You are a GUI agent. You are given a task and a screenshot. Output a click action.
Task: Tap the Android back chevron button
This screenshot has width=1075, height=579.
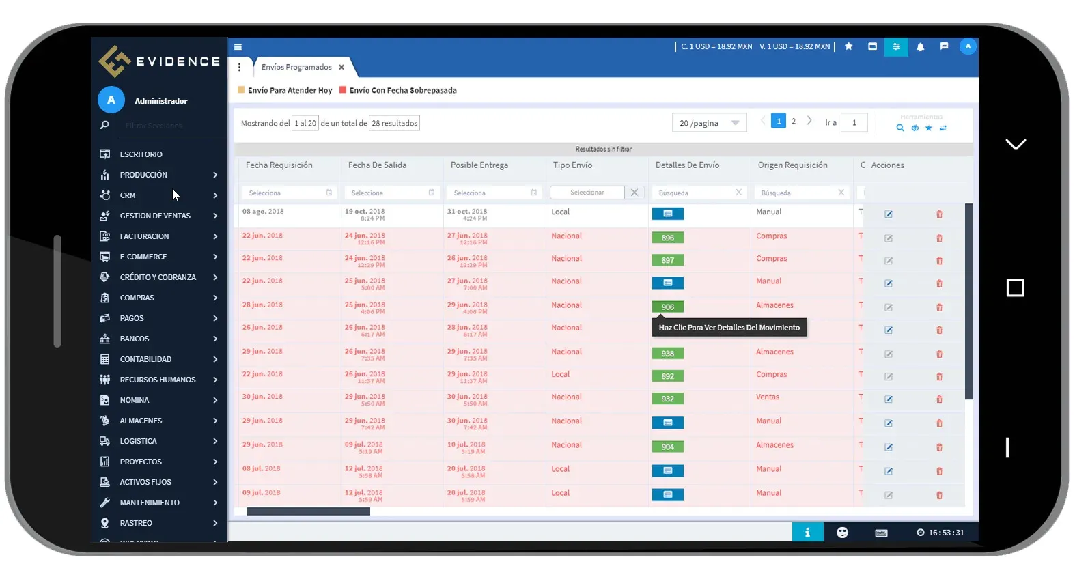pyautogui.click(x=1016, y=144)
